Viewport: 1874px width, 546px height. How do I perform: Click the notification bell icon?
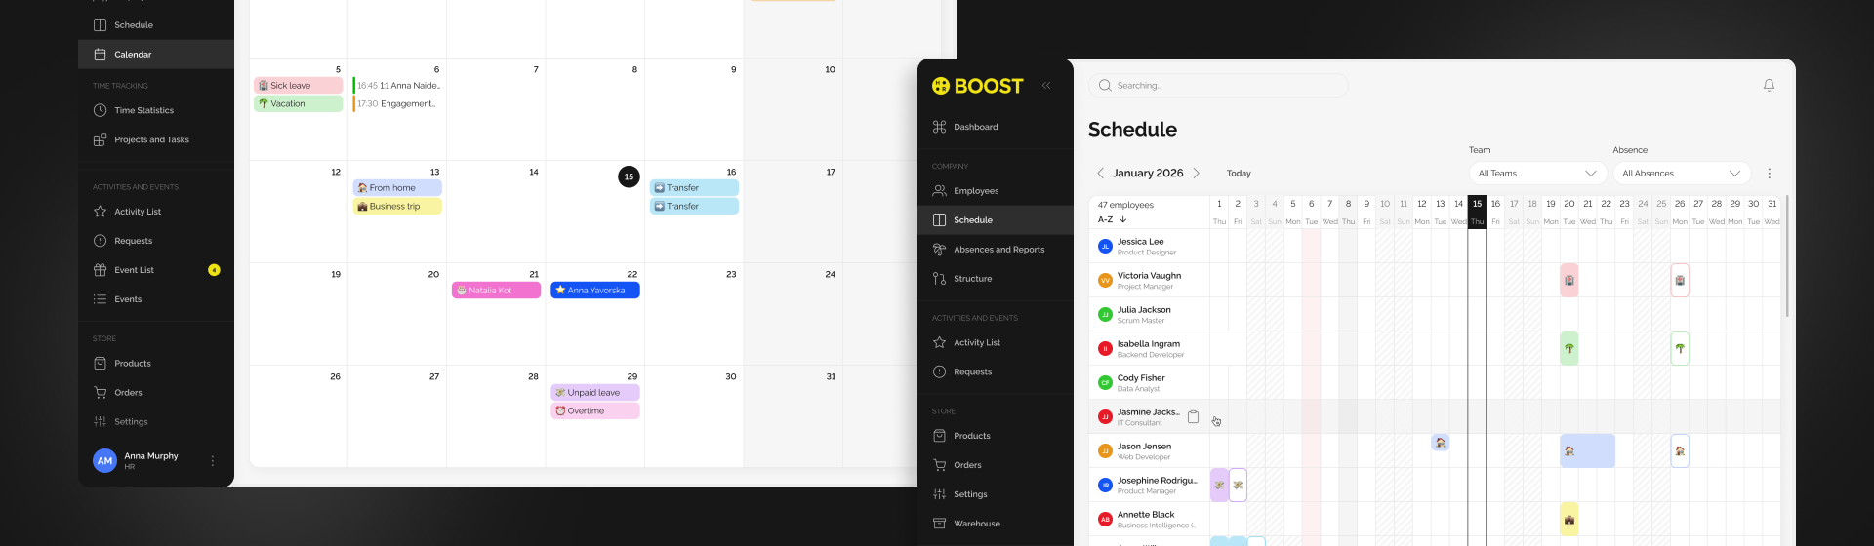point(1769,86)
